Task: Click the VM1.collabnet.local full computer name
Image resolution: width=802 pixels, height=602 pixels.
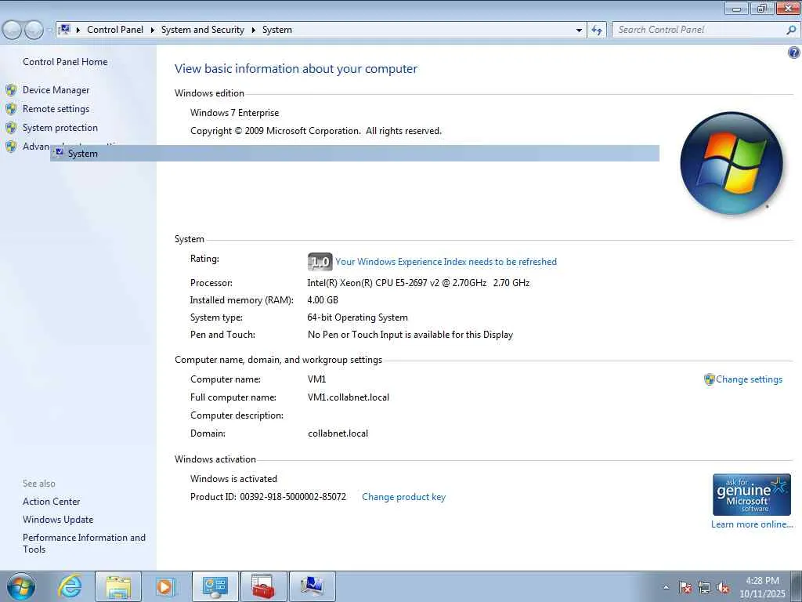Action: pyautogui.click(x=349, y=397)
